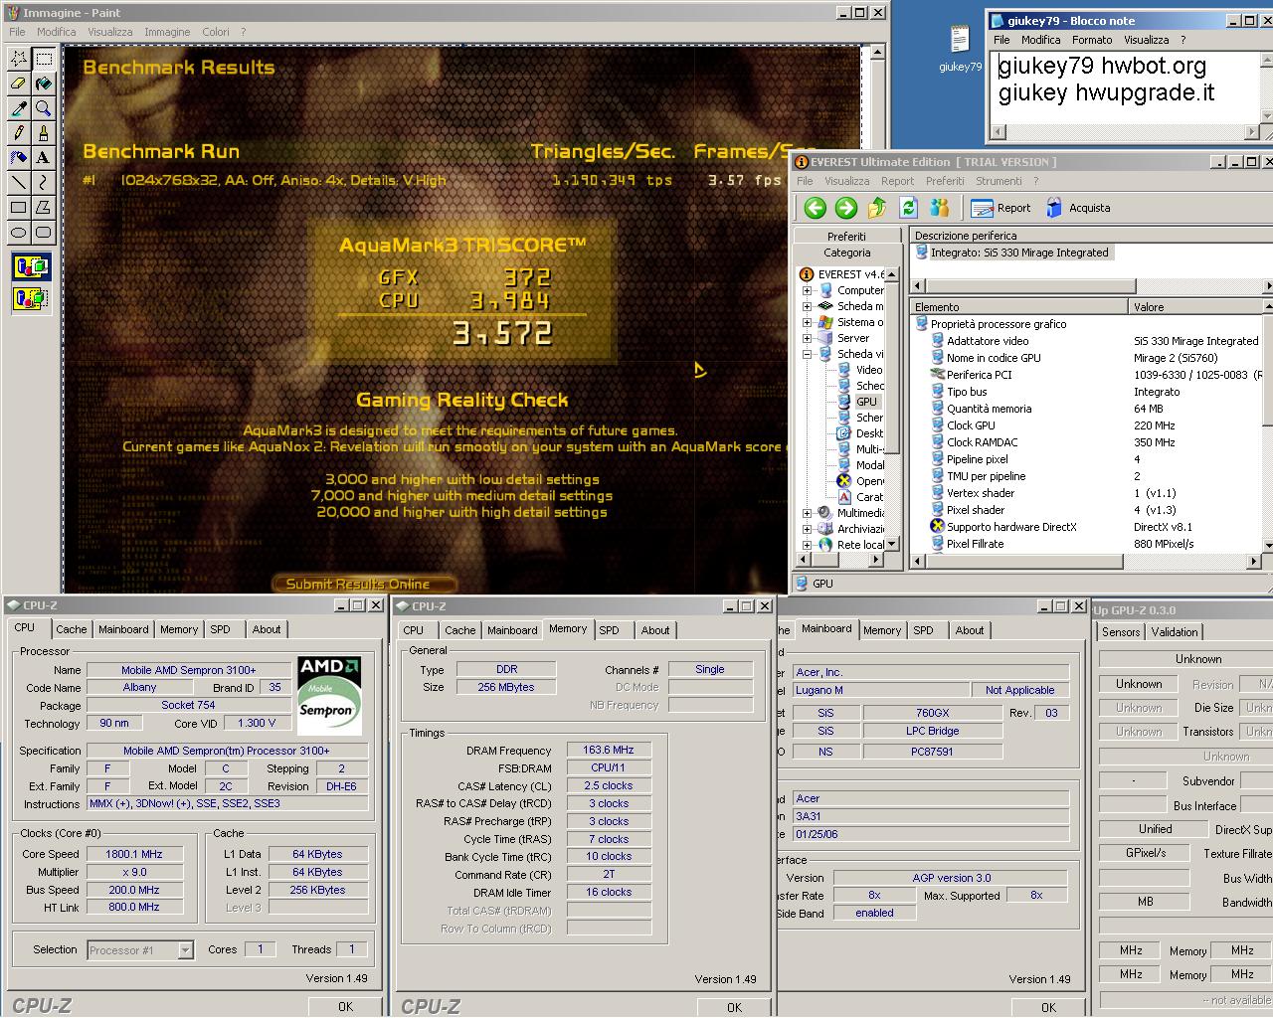Select the rectangular Select tool in Paint
This screenshot has width=1273, height=1018.
click(x=43, y=59)
